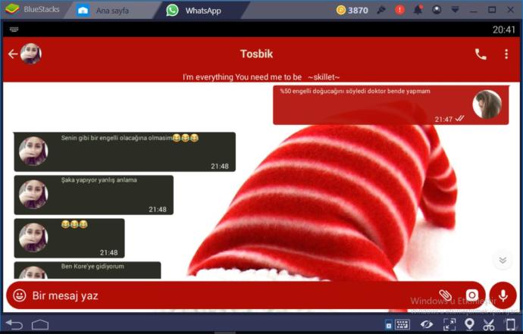This screenshot has width=523, height=334.
Task: Open the three-dot chat options menu
Action: point(506,54)
